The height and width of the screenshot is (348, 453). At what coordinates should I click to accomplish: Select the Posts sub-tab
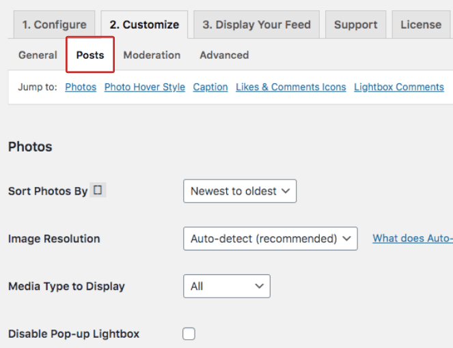[x=90, y=55]
